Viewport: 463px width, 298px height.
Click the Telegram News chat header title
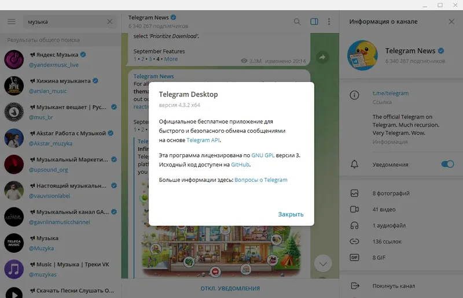(x=149, y=17)
